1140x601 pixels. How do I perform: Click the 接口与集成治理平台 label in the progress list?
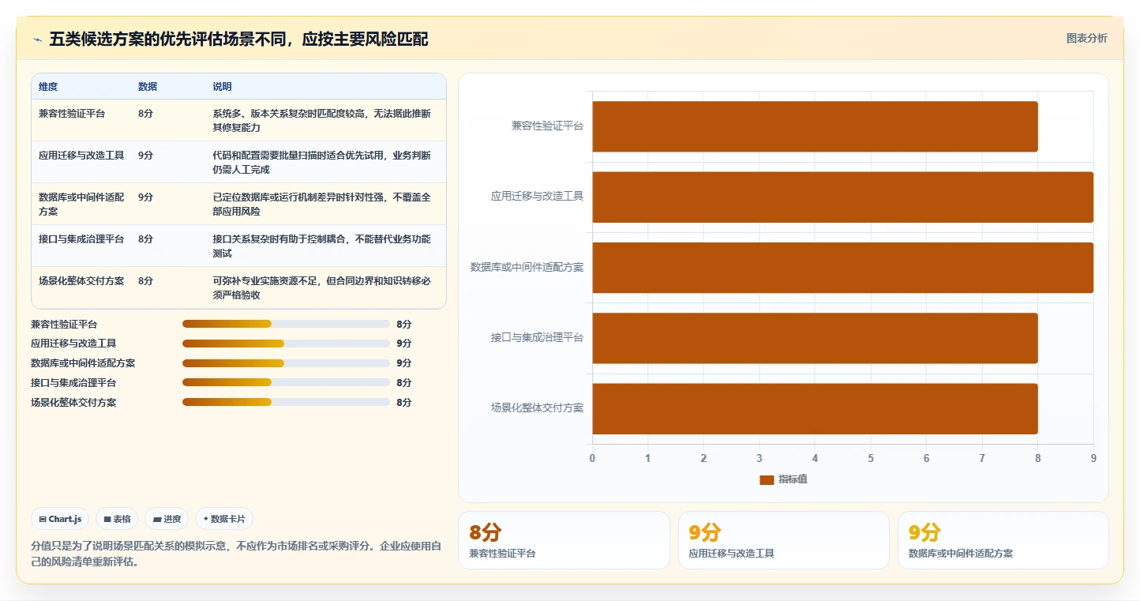tap(73, 383)
